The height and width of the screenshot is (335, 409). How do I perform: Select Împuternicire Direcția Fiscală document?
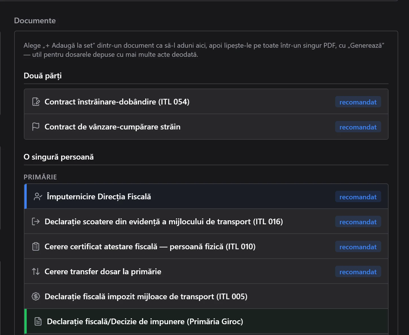coord(206,196)
